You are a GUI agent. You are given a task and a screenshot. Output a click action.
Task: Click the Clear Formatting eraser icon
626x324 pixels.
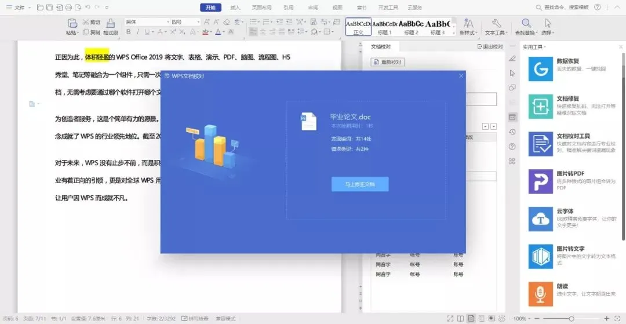[227, 22]
